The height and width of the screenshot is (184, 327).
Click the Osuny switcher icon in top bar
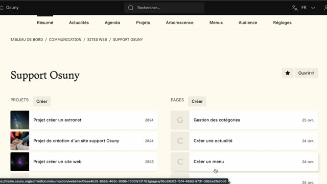coord(2,8)
